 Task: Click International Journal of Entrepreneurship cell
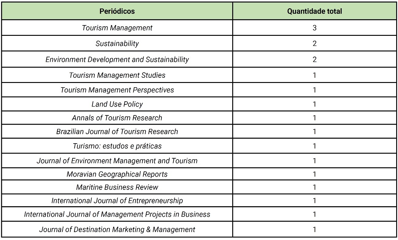(x=117, y=201)
